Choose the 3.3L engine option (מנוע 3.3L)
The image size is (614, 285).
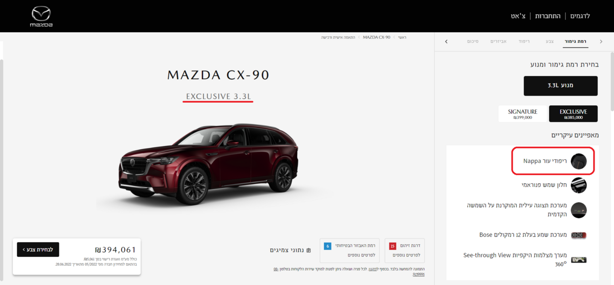pos(560,86)
